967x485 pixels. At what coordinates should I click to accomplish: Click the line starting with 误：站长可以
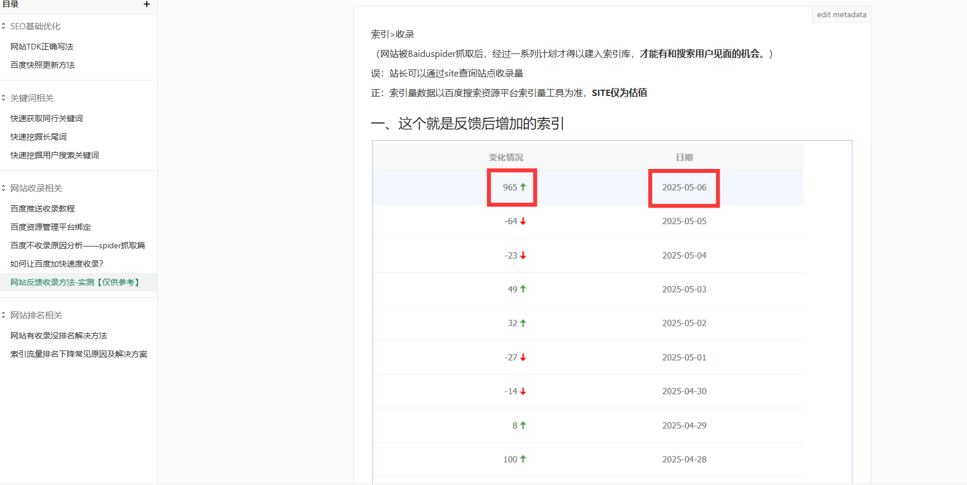(x=447, y=74)
